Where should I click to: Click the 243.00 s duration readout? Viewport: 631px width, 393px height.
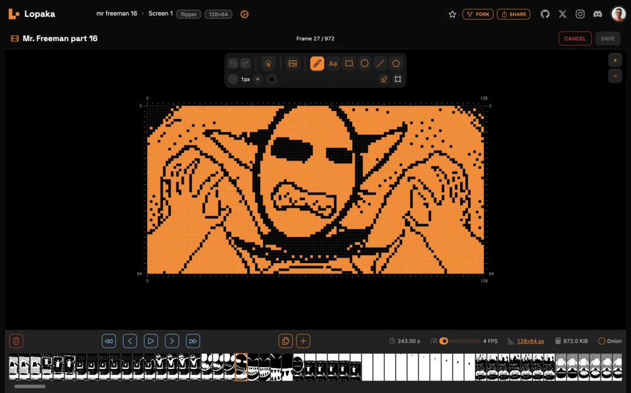coord(404,341)
